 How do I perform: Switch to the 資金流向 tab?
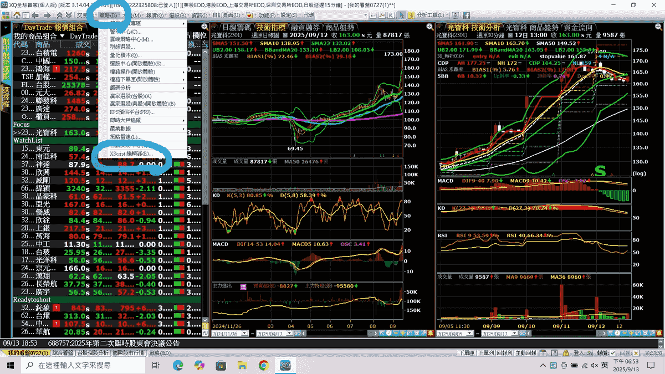click(577, 27)
